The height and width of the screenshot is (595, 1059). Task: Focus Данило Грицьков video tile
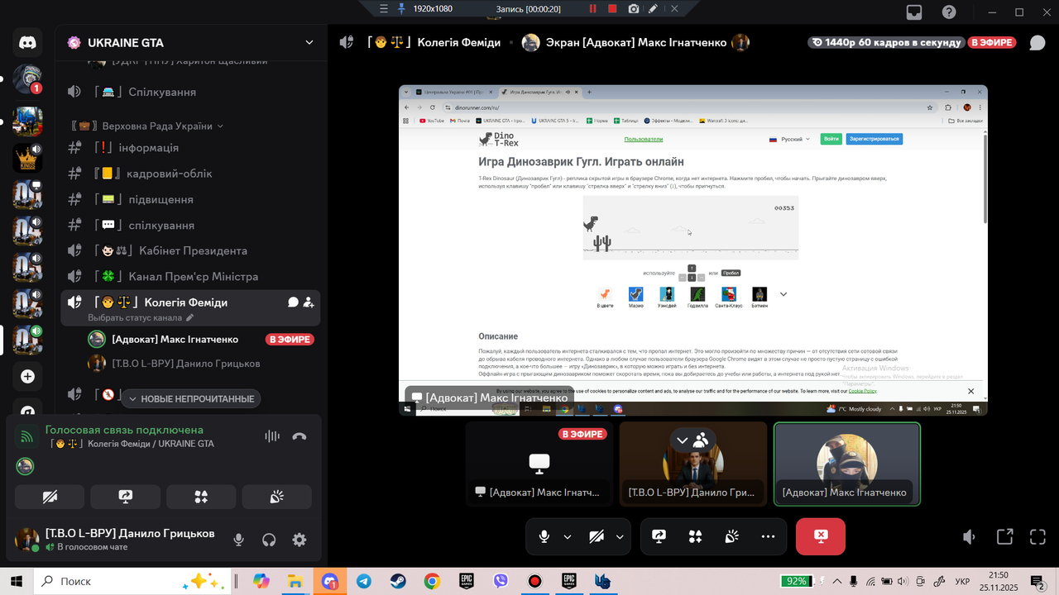pyautogui.click(x=693, y=464)
